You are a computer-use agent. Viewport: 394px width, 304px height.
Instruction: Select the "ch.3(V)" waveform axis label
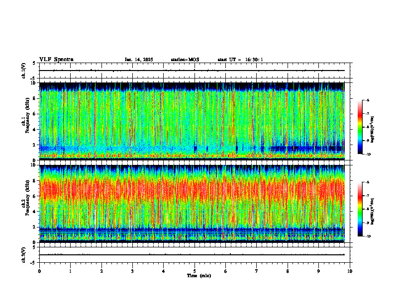point(24,255)
